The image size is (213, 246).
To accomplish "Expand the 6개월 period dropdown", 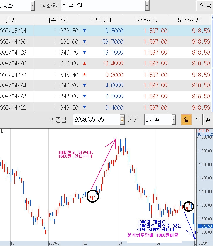I will coord(174,120).
